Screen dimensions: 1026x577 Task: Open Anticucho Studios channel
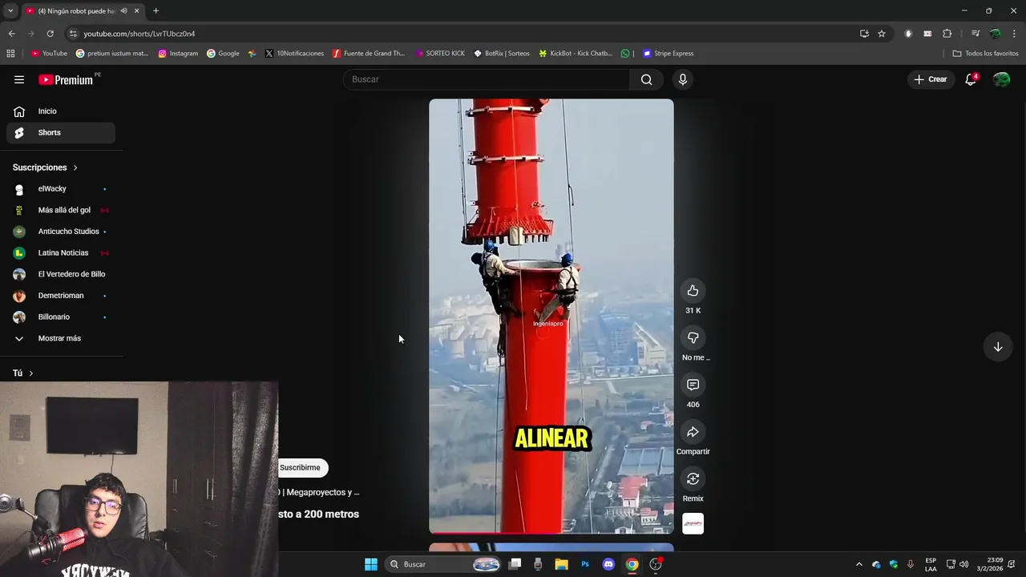[x=61, y=232]
